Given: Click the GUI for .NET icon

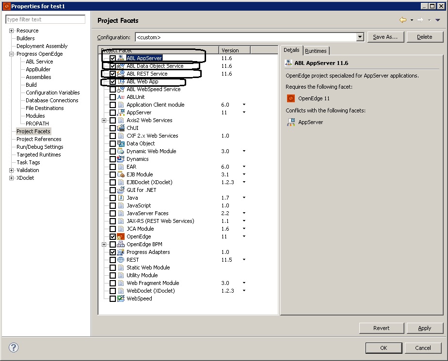Looking at the screenshot, I should [121, 189].
